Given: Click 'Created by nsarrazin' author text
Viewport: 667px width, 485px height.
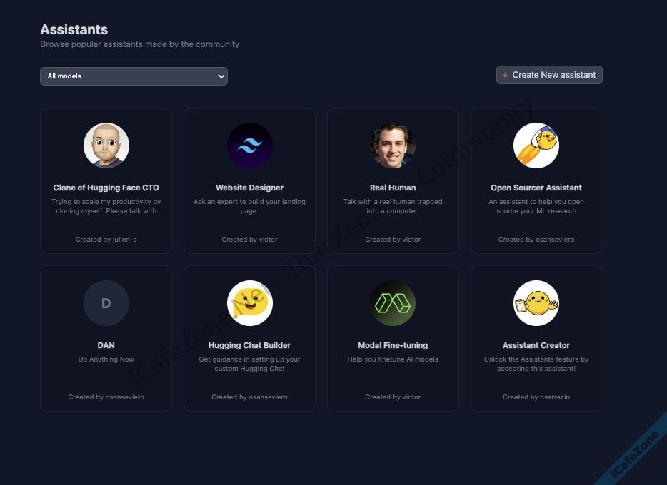Looking at the screenshot, I should (x=536, y=397).
